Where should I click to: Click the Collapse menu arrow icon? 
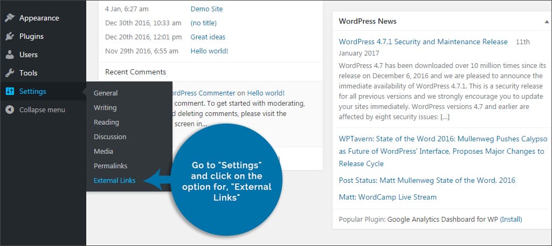coord(10,110)
